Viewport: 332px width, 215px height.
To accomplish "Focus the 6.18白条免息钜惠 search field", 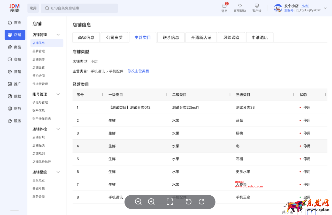I will [79, 8].
